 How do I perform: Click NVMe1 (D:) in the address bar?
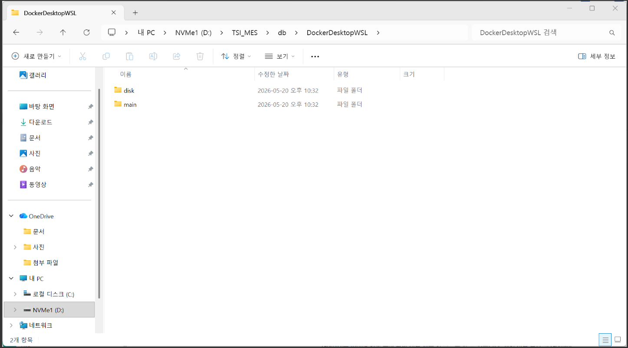[194, 33]
